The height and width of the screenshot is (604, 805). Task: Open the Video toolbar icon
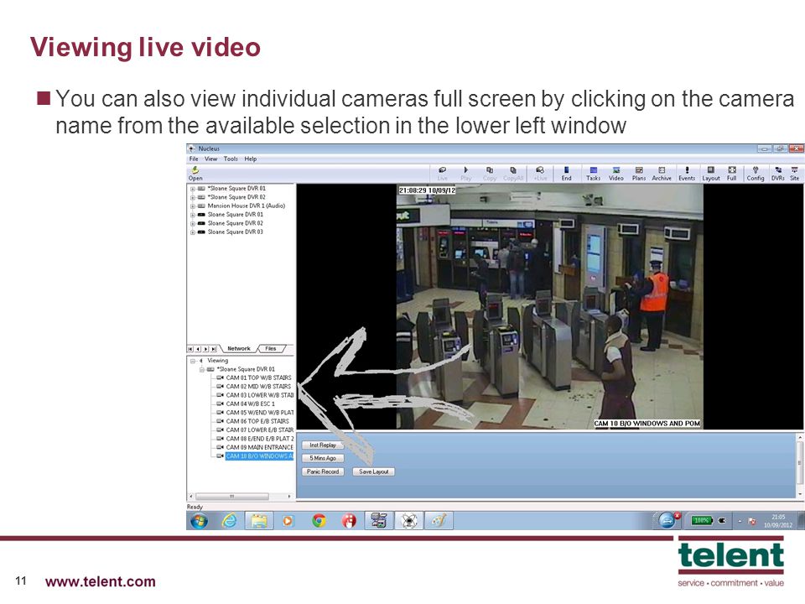[616, 174]
